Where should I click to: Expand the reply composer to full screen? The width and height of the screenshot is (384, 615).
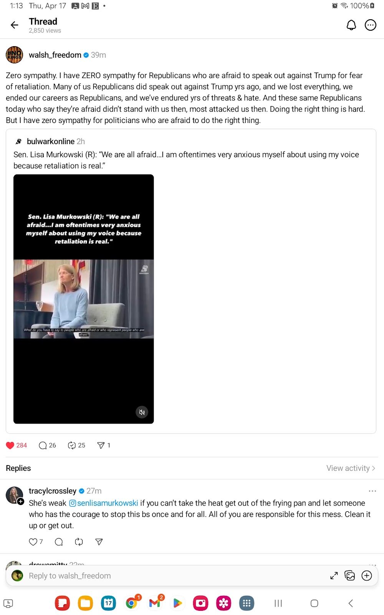tap(334, 575)
